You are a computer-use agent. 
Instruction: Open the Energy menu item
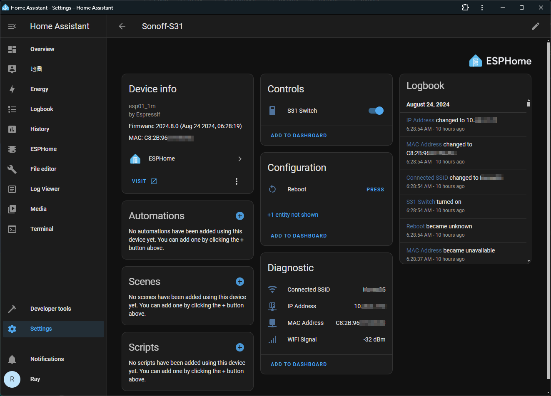53,89
